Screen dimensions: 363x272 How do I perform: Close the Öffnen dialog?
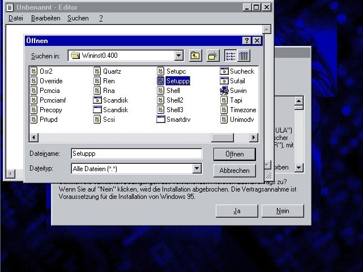257,41
